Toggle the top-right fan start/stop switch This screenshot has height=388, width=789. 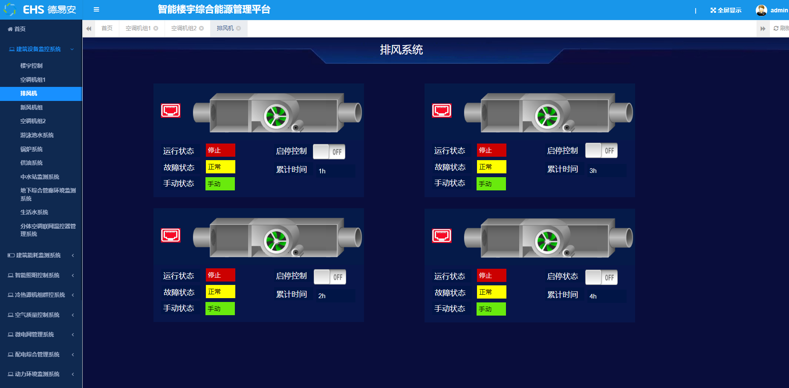(601, 150)
